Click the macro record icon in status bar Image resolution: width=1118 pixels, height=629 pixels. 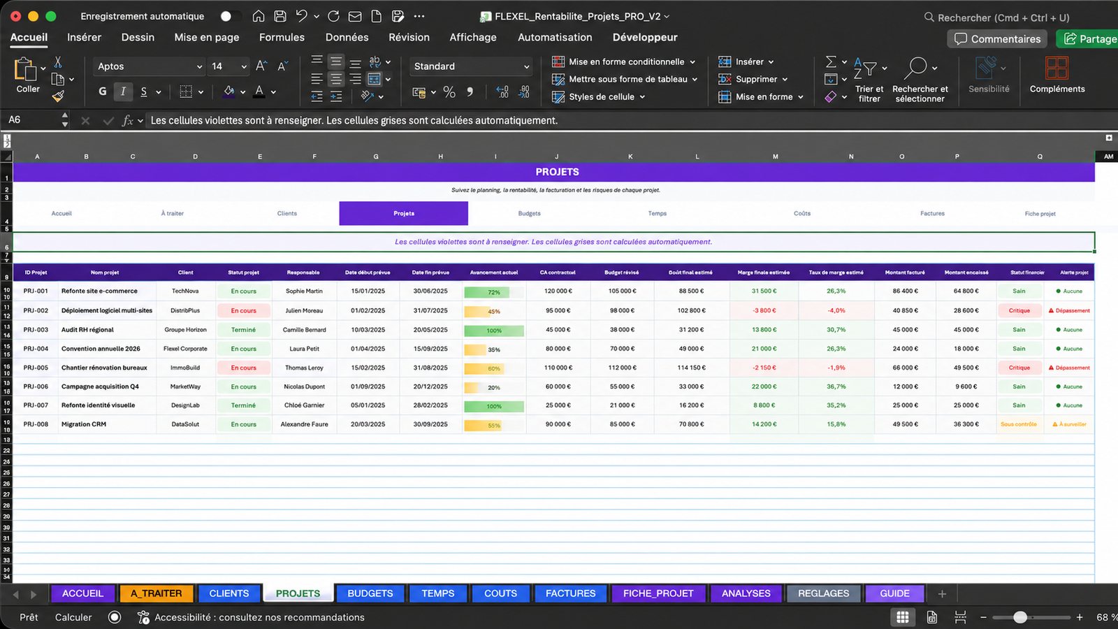coord(115,617)
